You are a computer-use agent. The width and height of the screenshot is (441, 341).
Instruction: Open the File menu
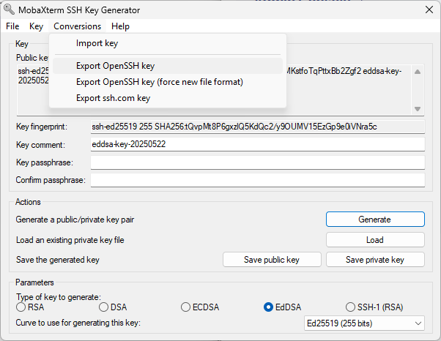click(x=12, y=26)
